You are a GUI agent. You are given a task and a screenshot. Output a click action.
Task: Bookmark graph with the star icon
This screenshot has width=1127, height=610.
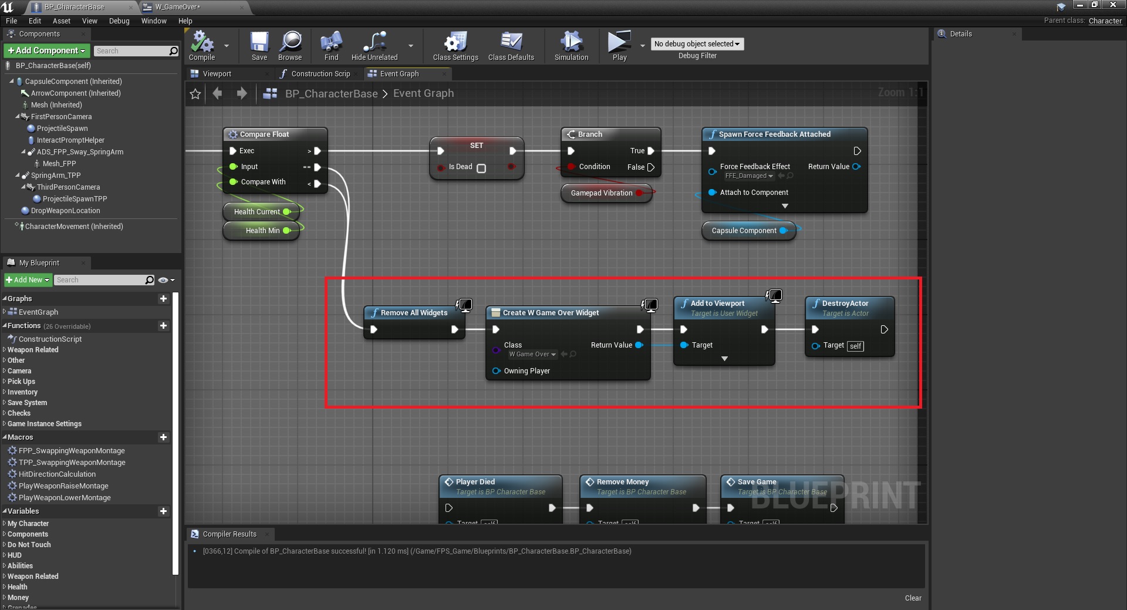(x=195, y=94)
